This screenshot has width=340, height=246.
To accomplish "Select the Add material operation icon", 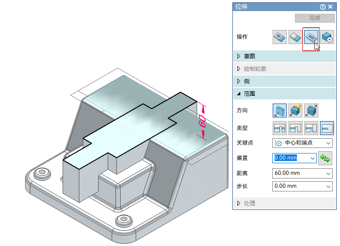I will (295, 37).
